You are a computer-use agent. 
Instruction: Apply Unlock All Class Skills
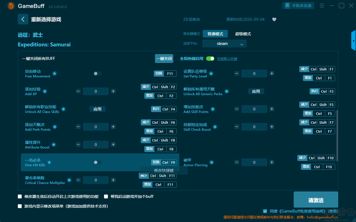[98, 109]
